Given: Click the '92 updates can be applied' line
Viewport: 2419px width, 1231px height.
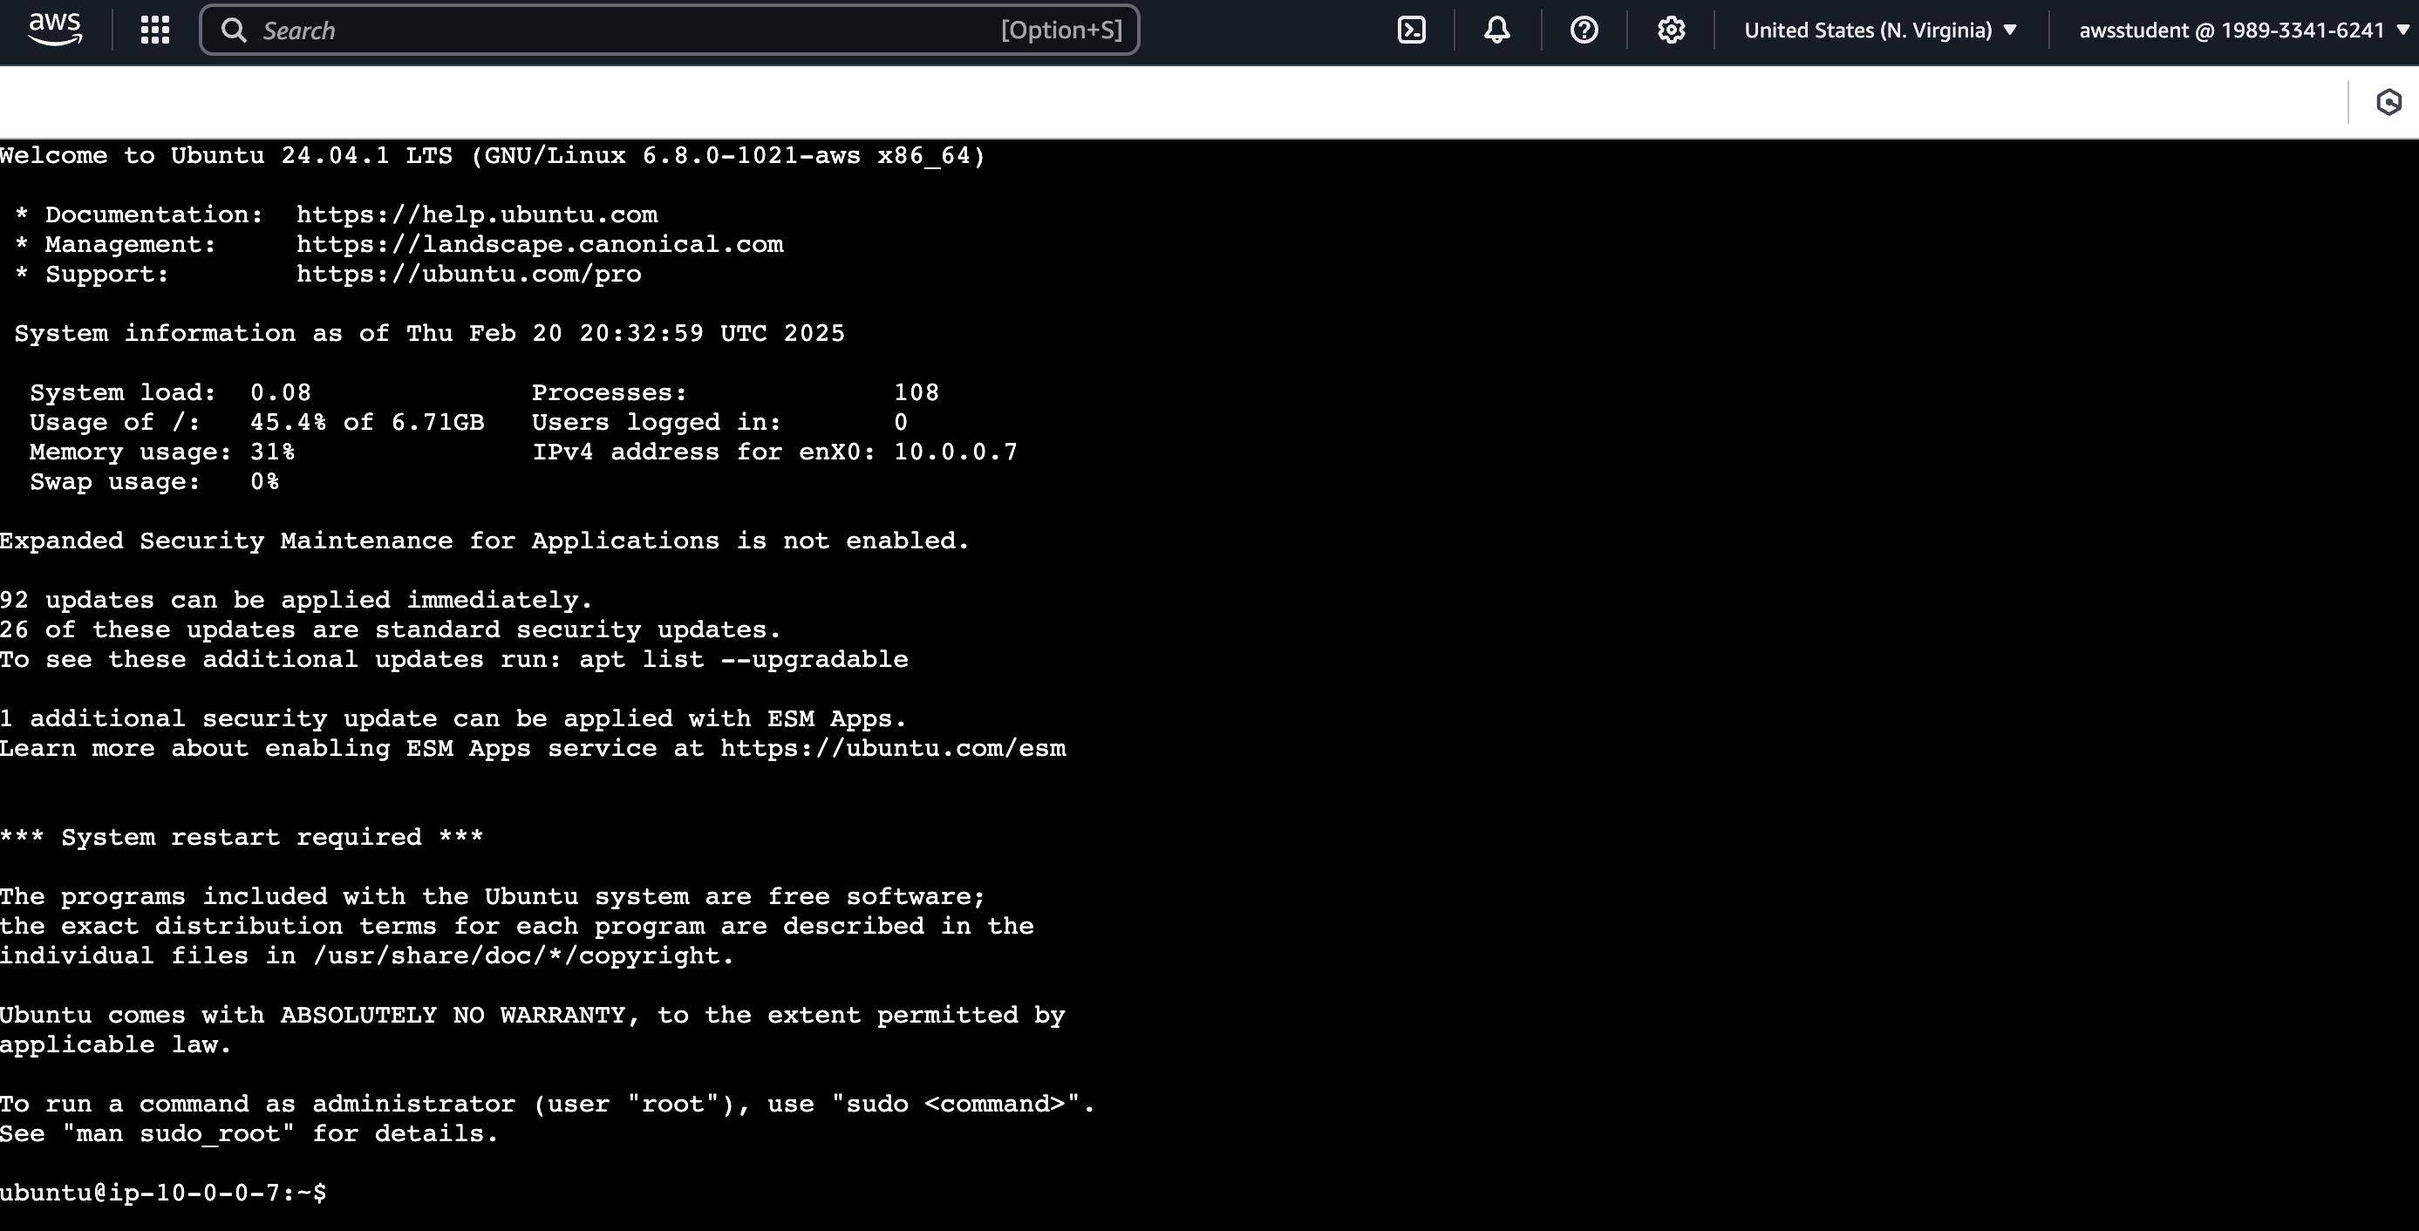Looking at the screenshot, I should point(296,600).
